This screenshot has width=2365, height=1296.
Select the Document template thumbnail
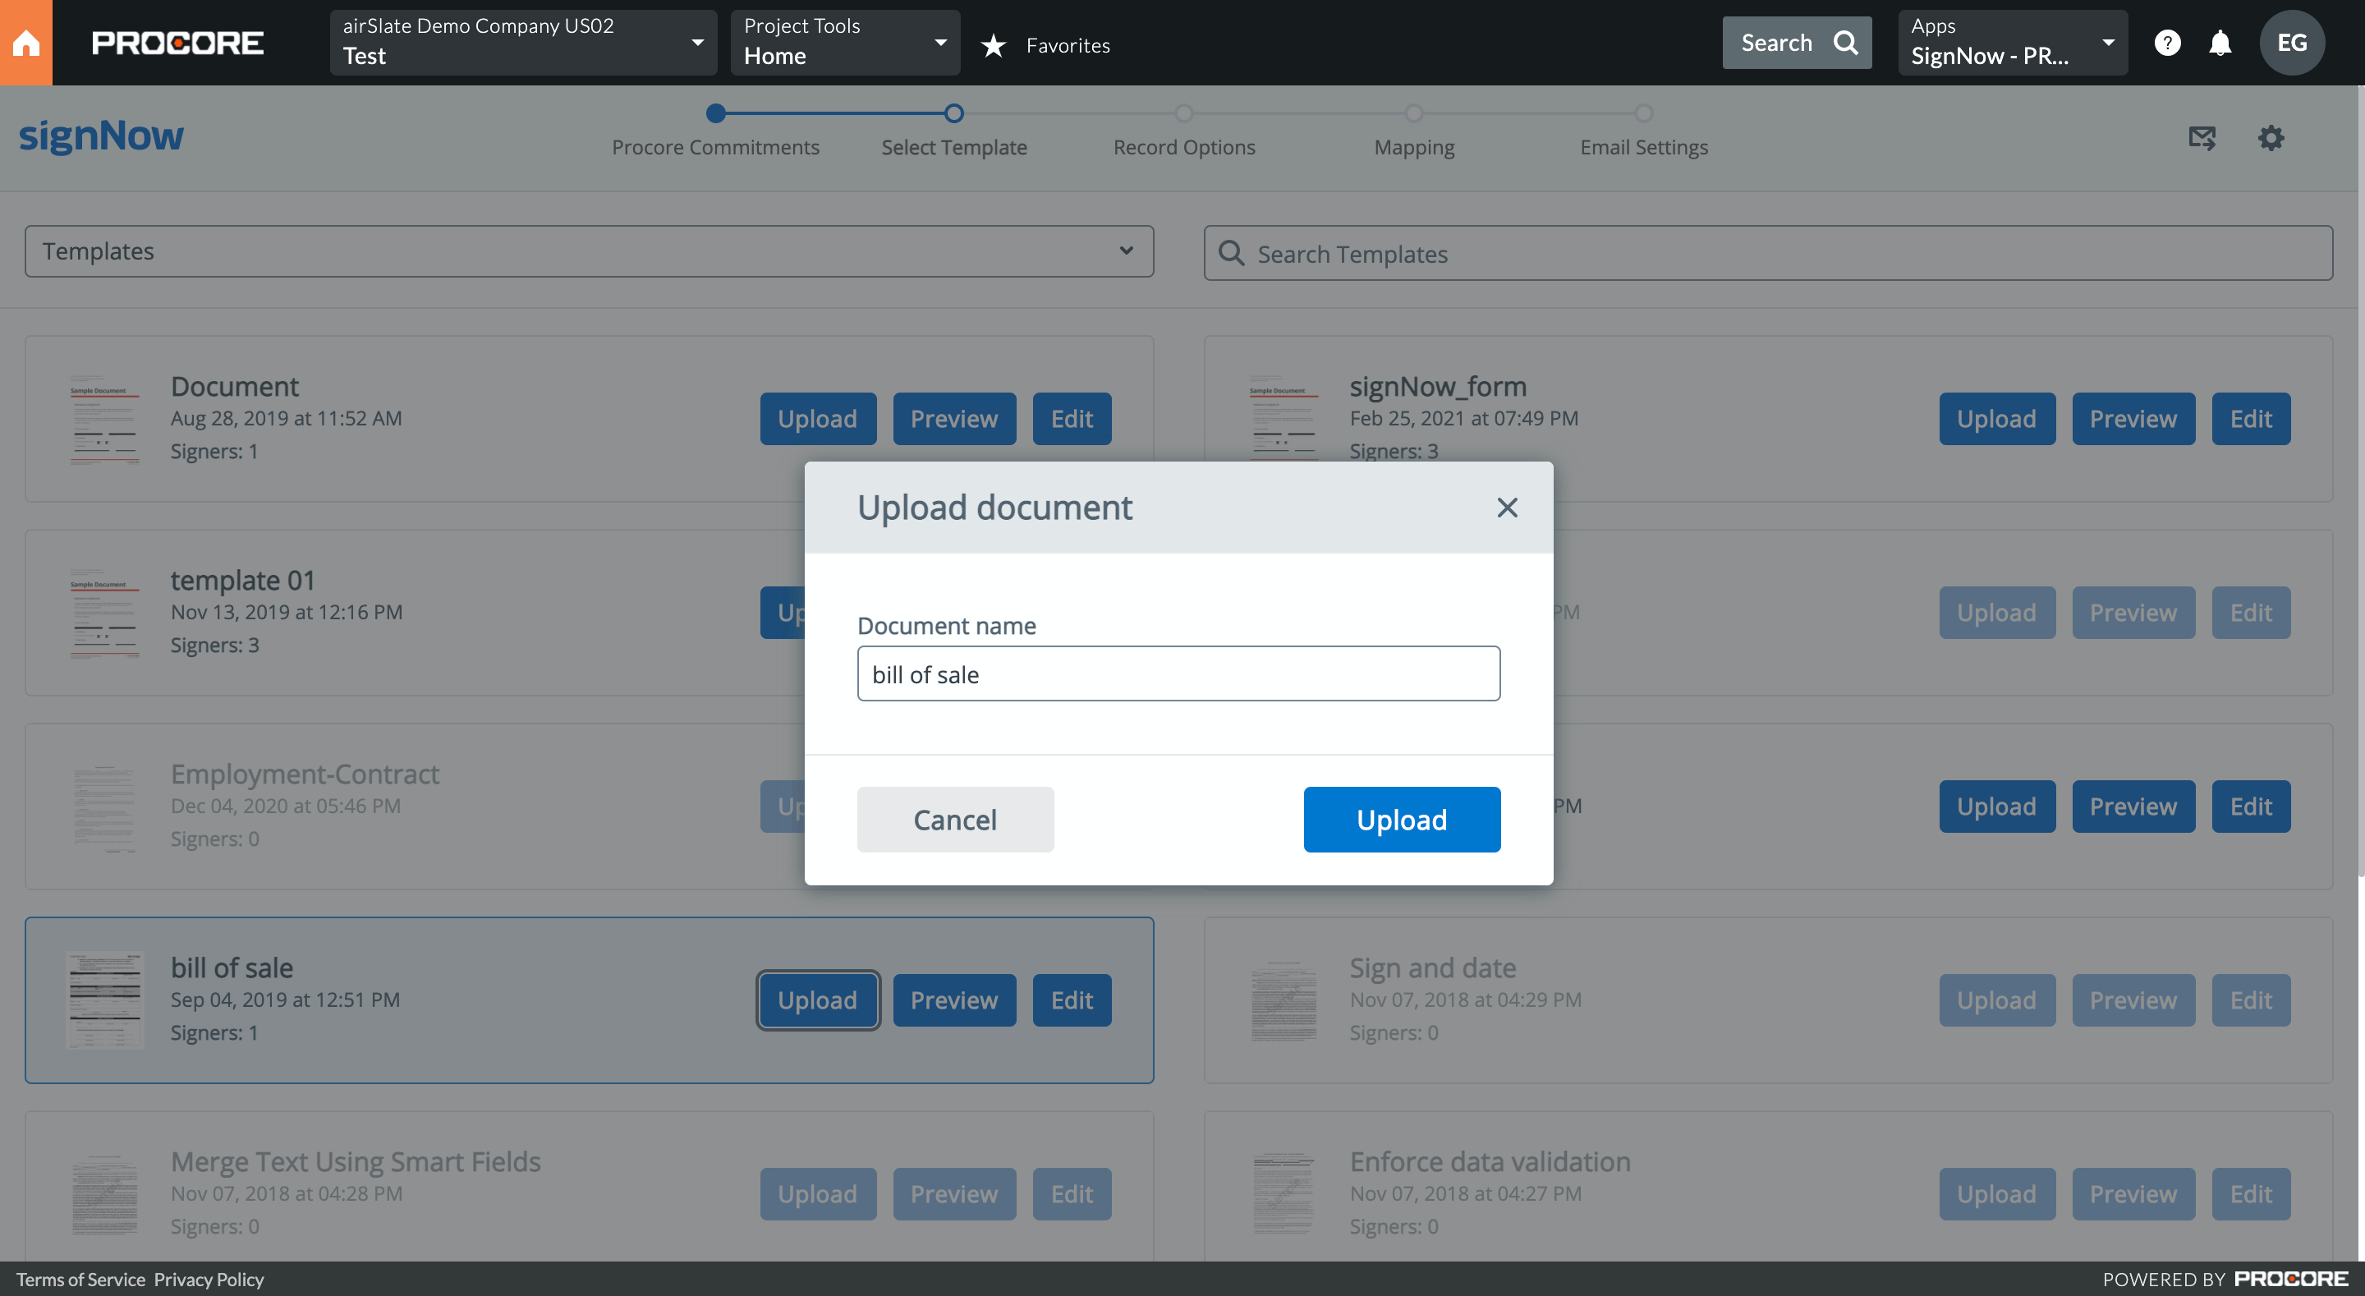[x=104, y=418]
